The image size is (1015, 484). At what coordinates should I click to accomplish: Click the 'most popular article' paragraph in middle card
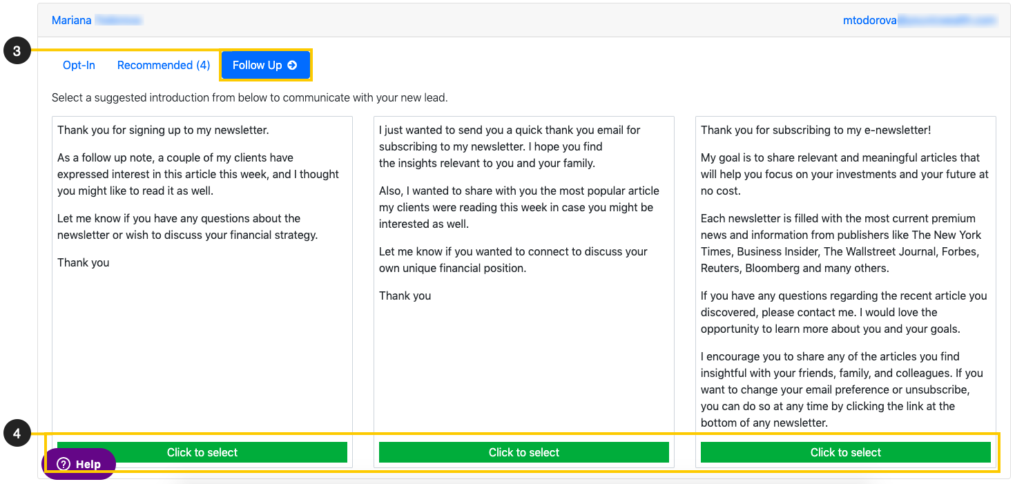(x=519, y=207)
